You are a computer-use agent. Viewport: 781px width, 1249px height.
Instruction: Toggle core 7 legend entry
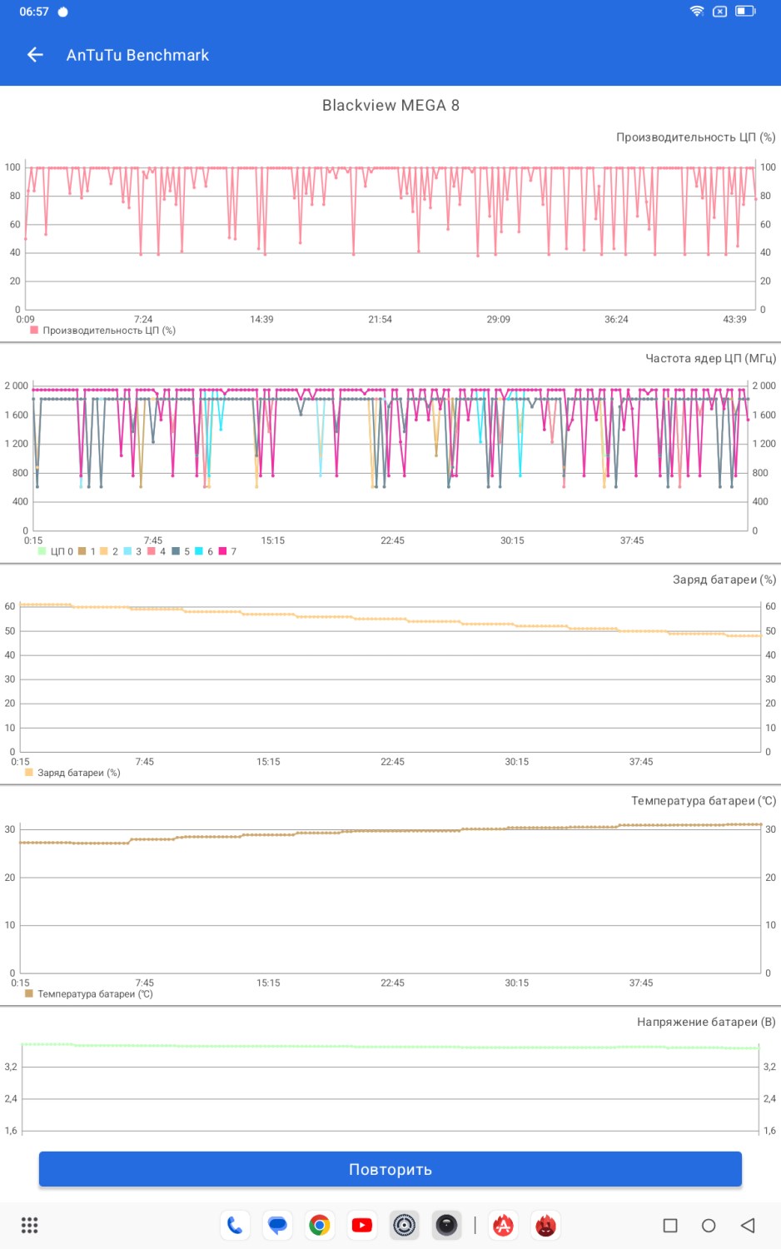pyautogui.click(x=227, y=551)
